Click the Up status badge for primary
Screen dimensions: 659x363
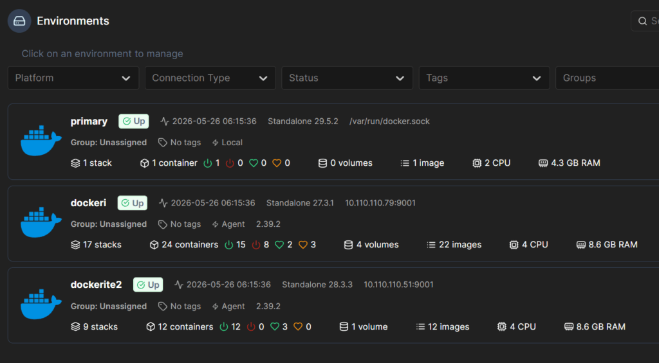click(134, 121)
